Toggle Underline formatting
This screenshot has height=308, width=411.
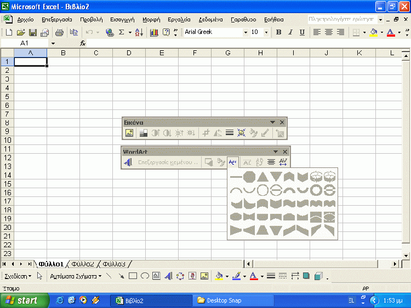[302, 32]
